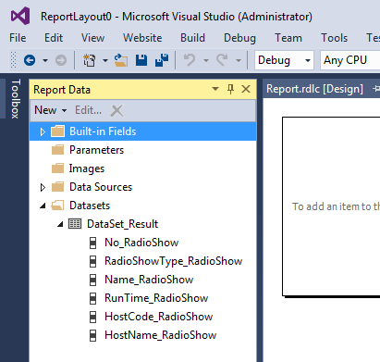Click the Built-in Fields folder icon
This screenshot has width=380, height=362.
pos(57,131)
